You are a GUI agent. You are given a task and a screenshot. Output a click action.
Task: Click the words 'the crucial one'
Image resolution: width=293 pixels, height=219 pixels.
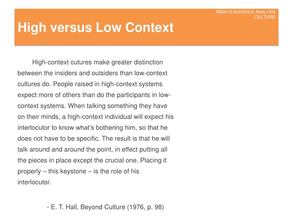pos(116,160)
